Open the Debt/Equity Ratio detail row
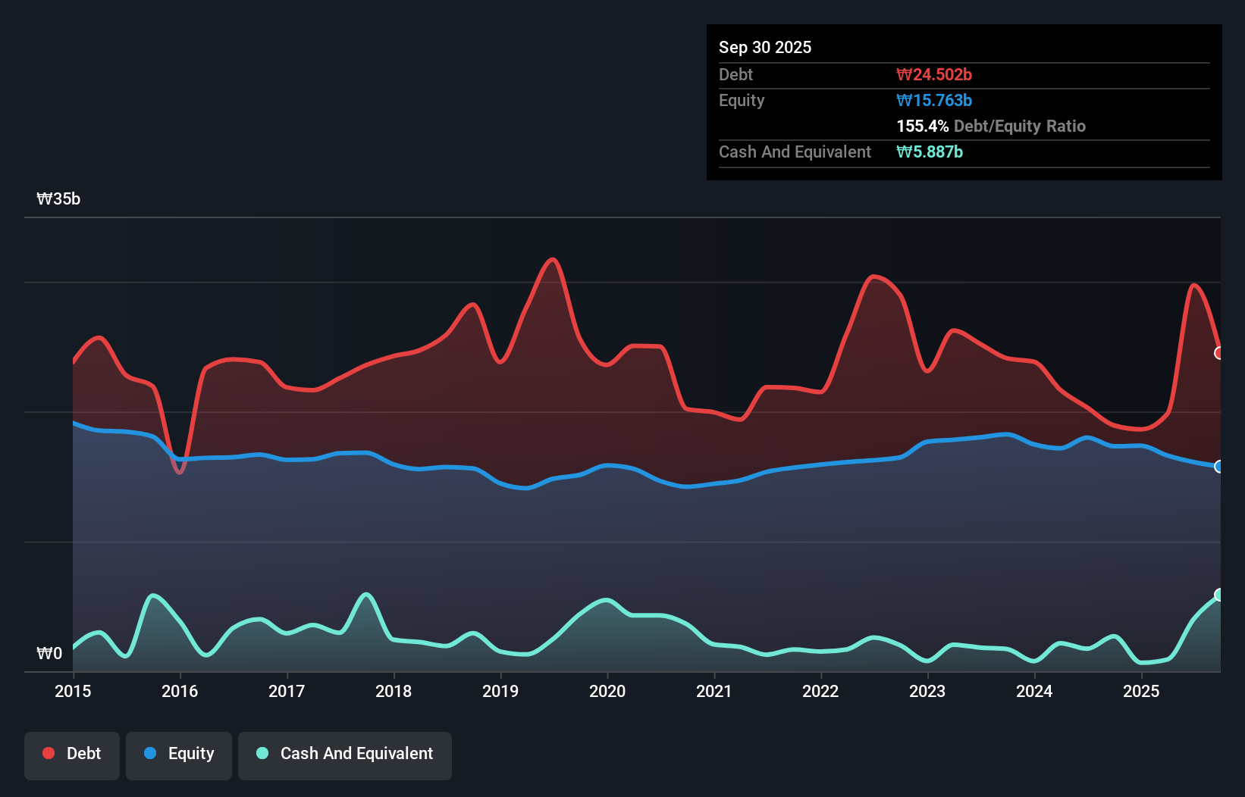 (x=991, y=126)
